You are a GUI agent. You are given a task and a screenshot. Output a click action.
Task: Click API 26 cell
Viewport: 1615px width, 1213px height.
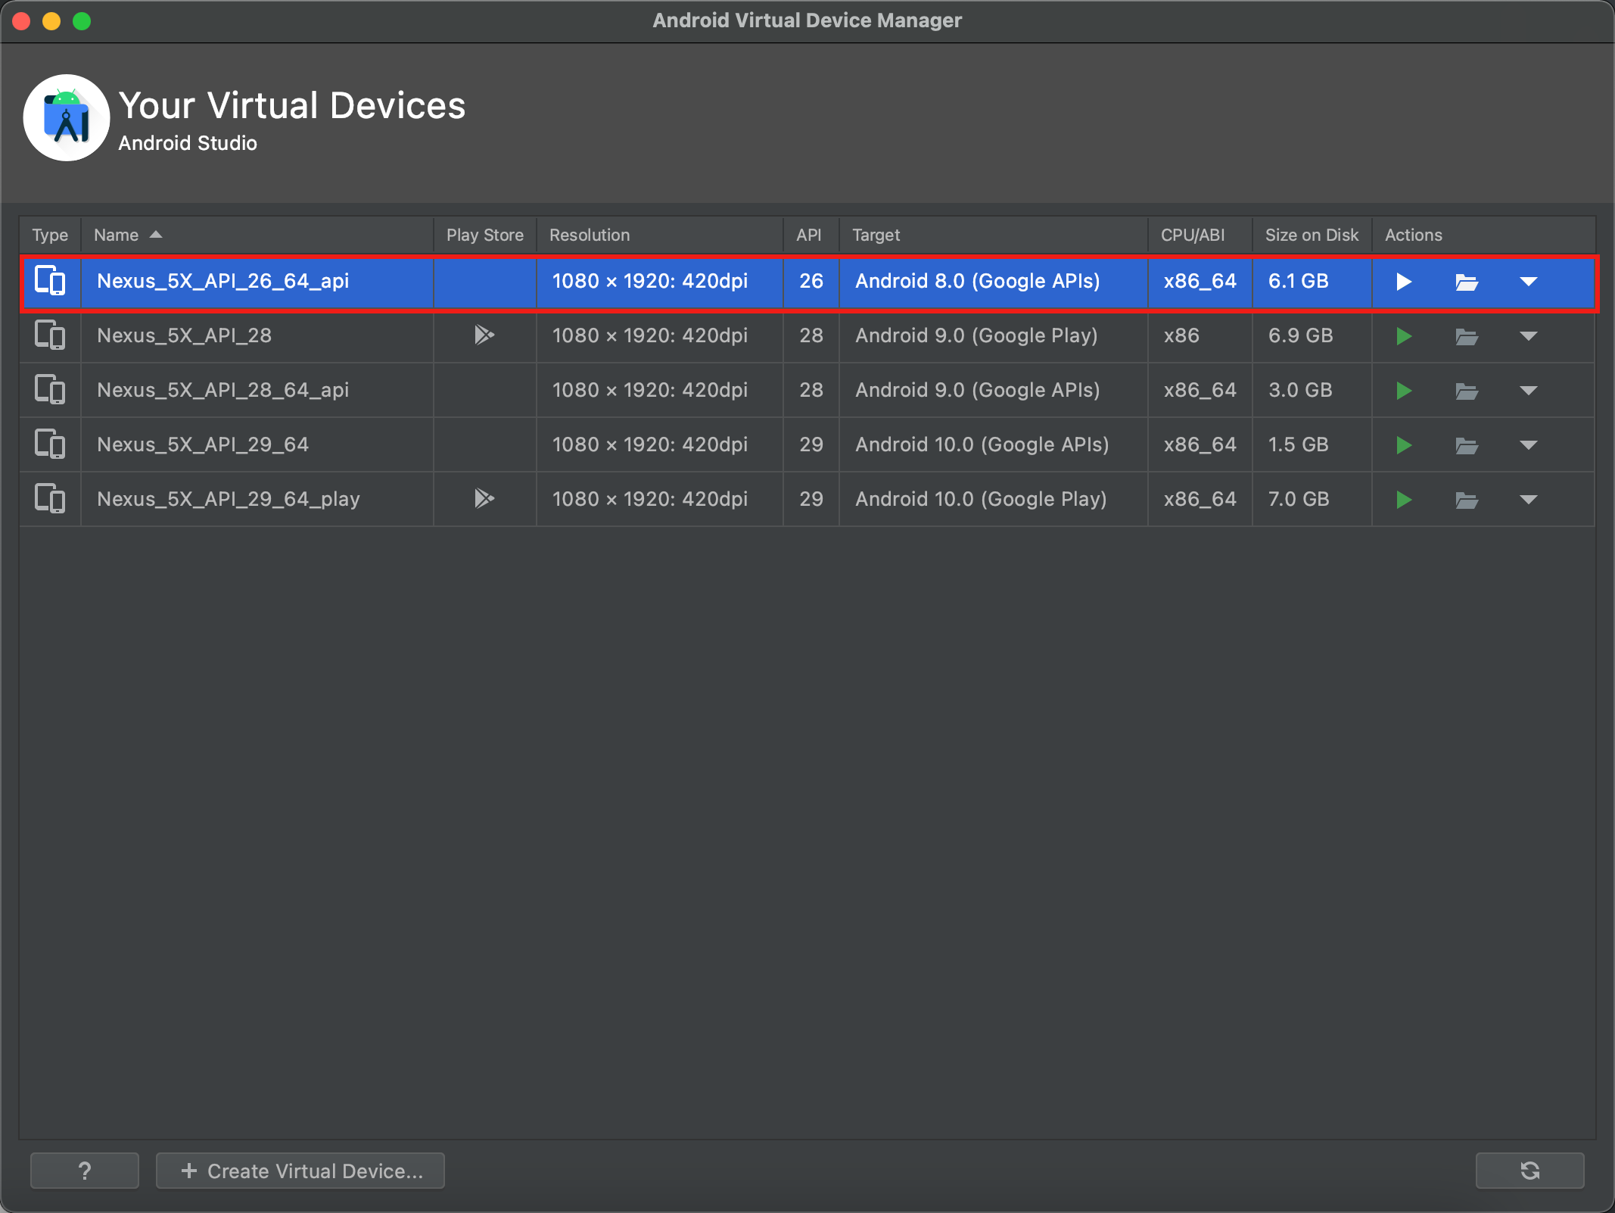(811, 281)
